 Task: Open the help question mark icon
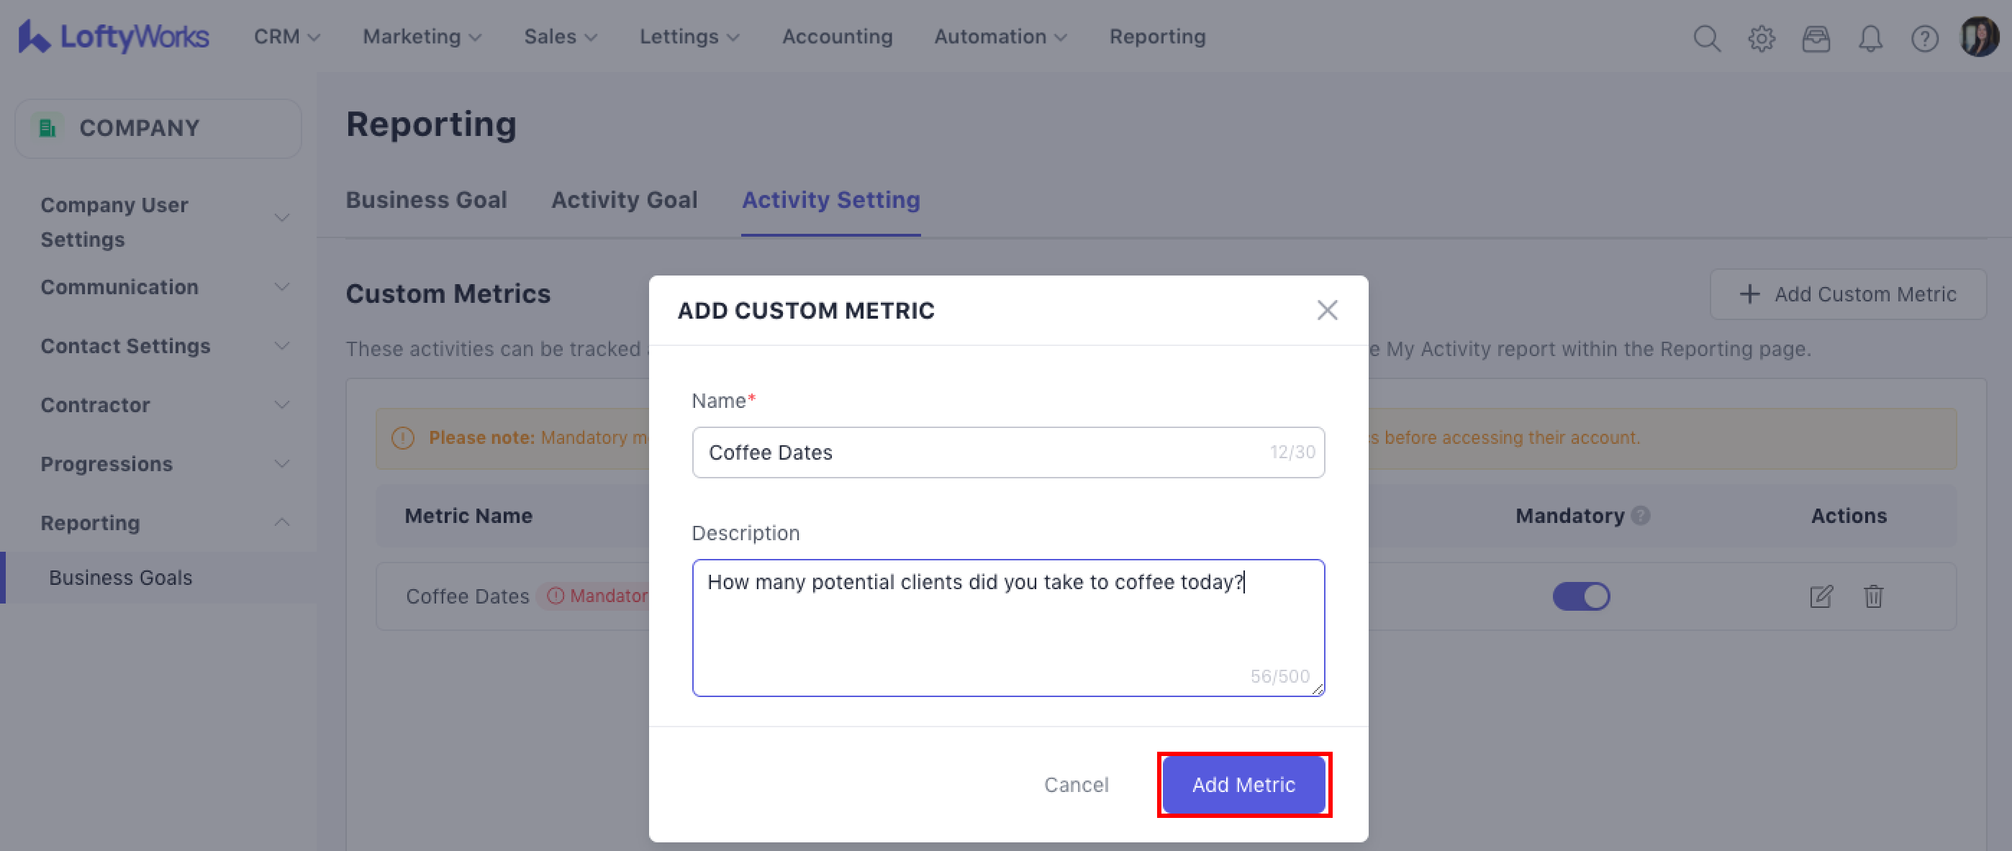tap(1923, 37)
